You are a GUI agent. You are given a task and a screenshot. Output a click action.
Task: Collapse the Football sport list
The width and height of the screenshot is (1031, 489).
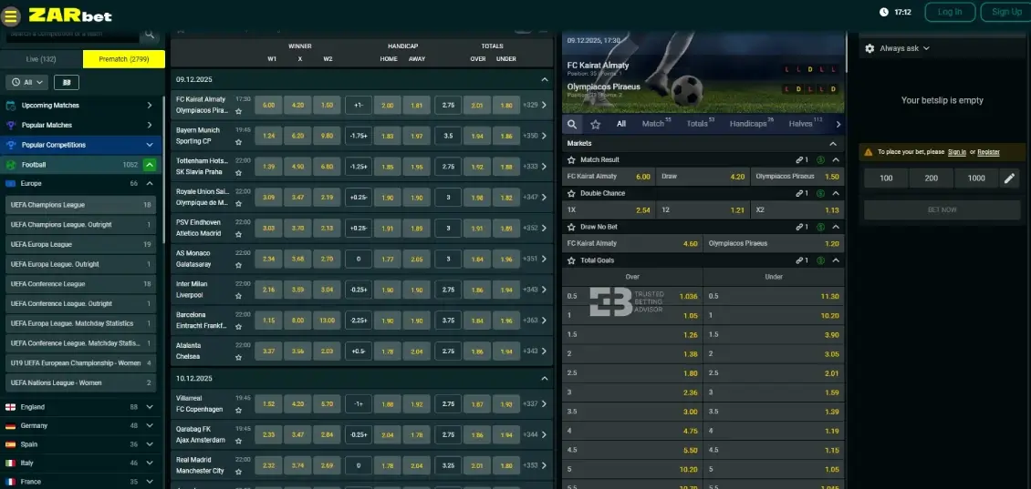coord(150,166)
